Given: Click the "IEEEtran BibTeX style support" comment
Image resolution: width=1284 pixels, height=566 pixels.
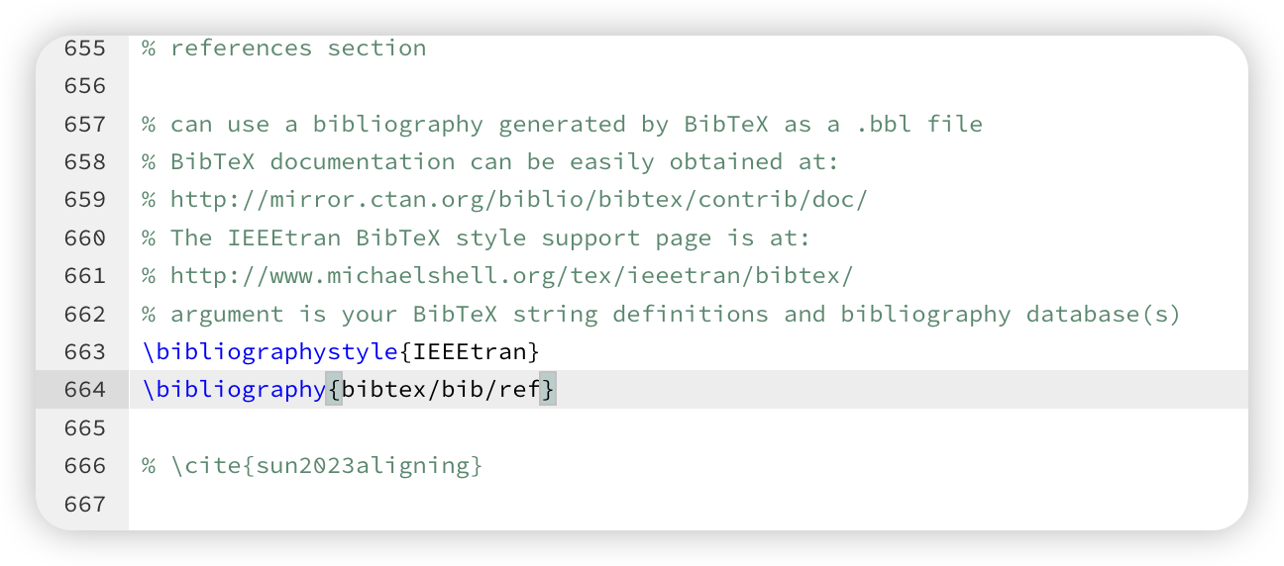Looking at the screenshot, I should [x=476, y=238].
